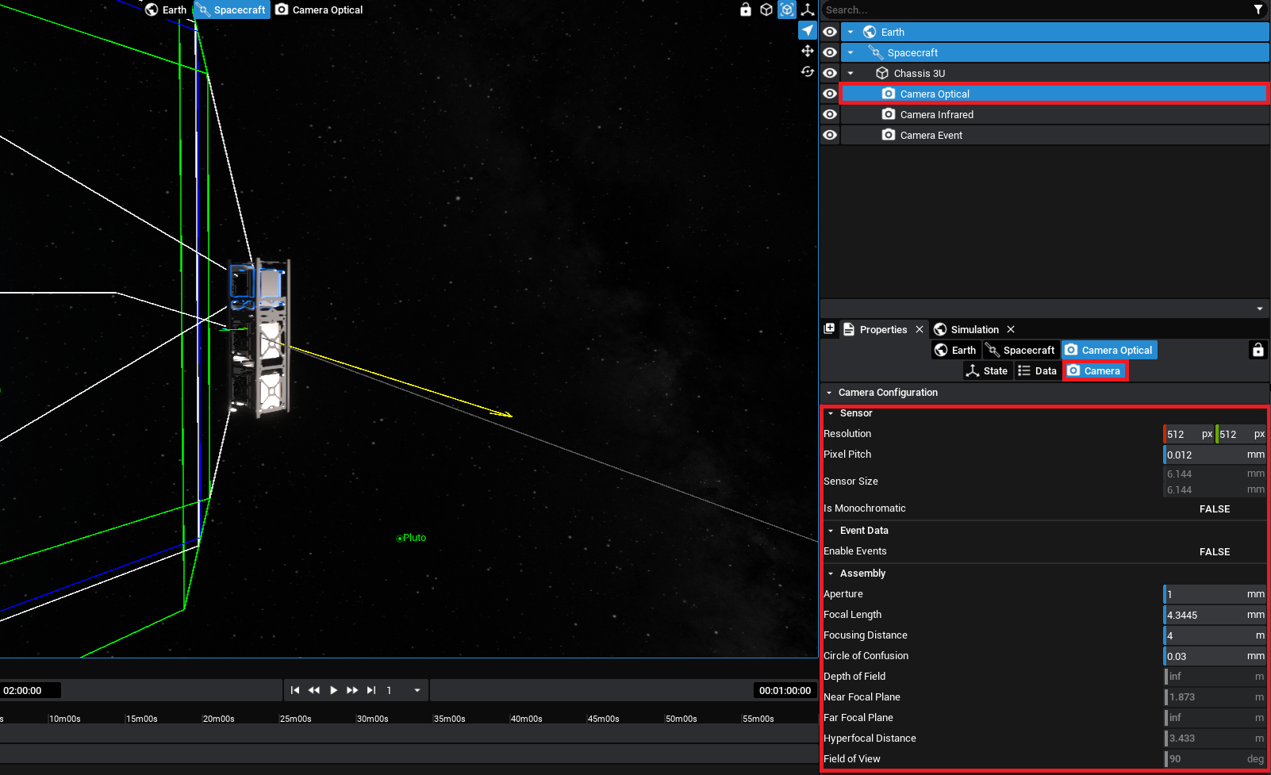Select Camera Event in the hierarchy
The image size is (1271, 775).
(931, 135)
